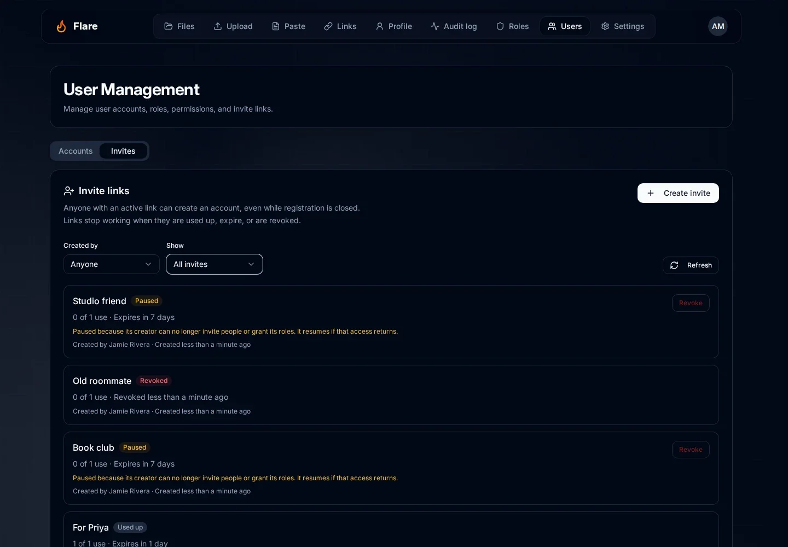
Task: Switch to the Accounts tab
Action: [x=76, y=151]
